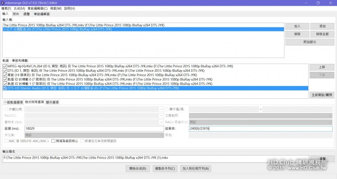
Task: Open the 檔案(F) menu
Action: (x=6, y=8)
